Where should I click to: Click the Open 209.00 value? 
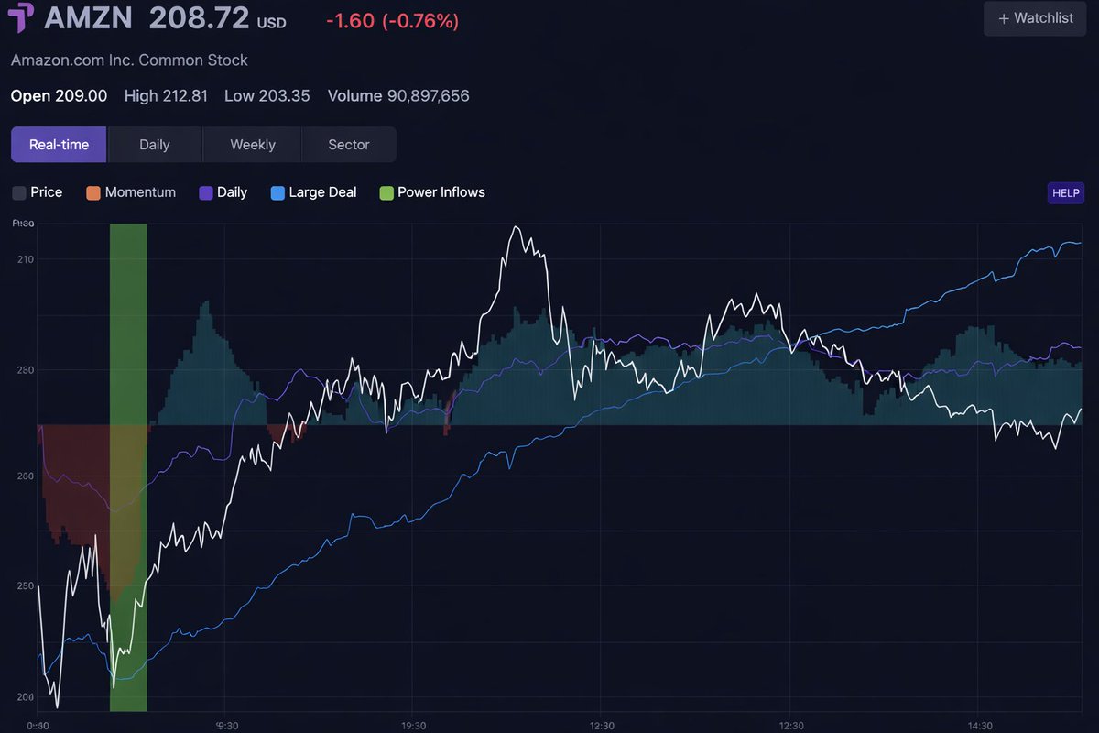pos(59,96)
